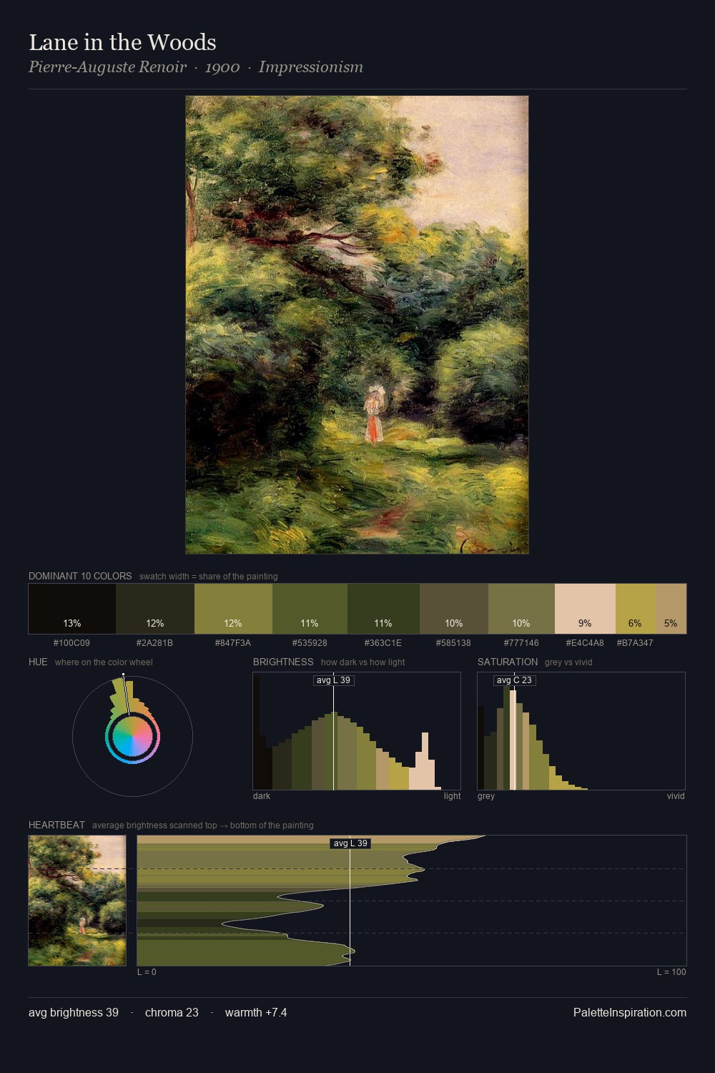
Task: Choose the #363C1E deep green swatch
Action: tap(383, 609)
